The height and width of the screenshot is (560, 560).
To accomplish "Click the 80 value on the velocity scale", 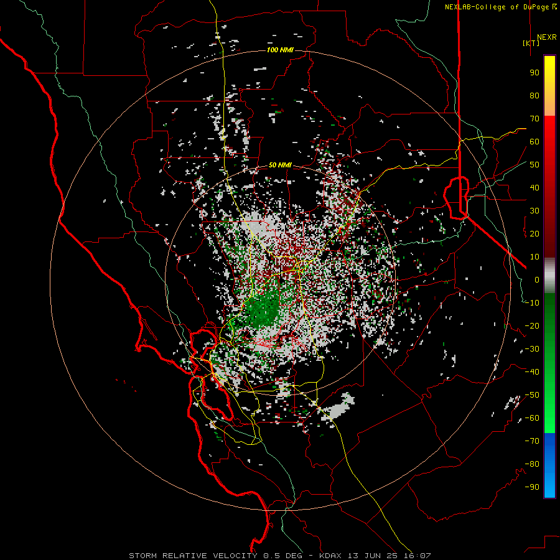I will pos(534,95).
